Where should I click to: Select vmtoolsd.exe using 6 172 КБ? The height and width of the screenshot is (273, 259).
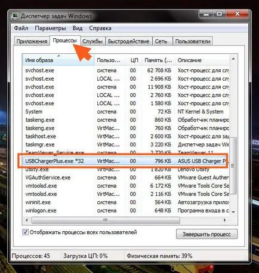point(126,186)
